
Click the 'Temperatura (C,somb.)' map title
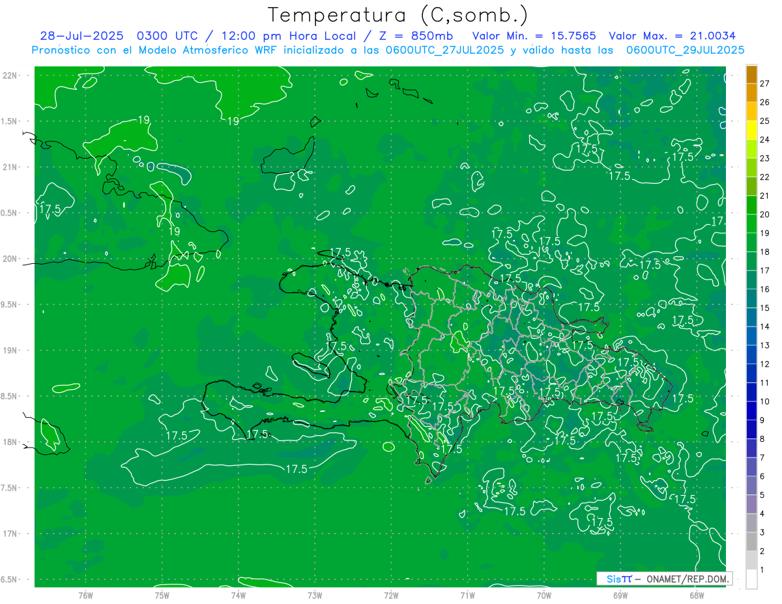pyautogui.click(x=398, y=15)
